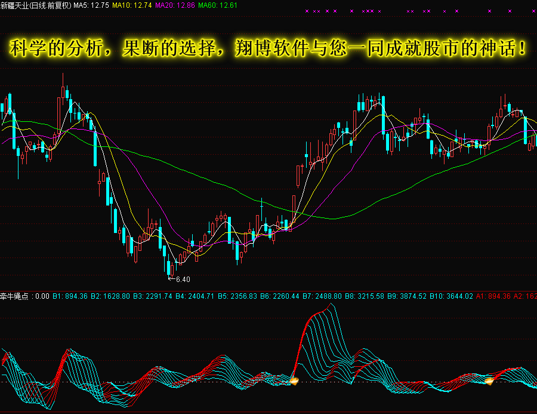The height and width of the screenshot is (414, 537).
Task: Click the 牵牛绳点 indicator name
Action: pyautogui.click(x=14, y=296)
